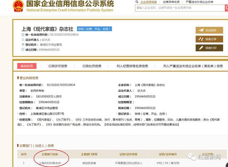The image size is (228, 167).
Task: Click the 其他投资者 table cell
Action: [x=89, y=163]
